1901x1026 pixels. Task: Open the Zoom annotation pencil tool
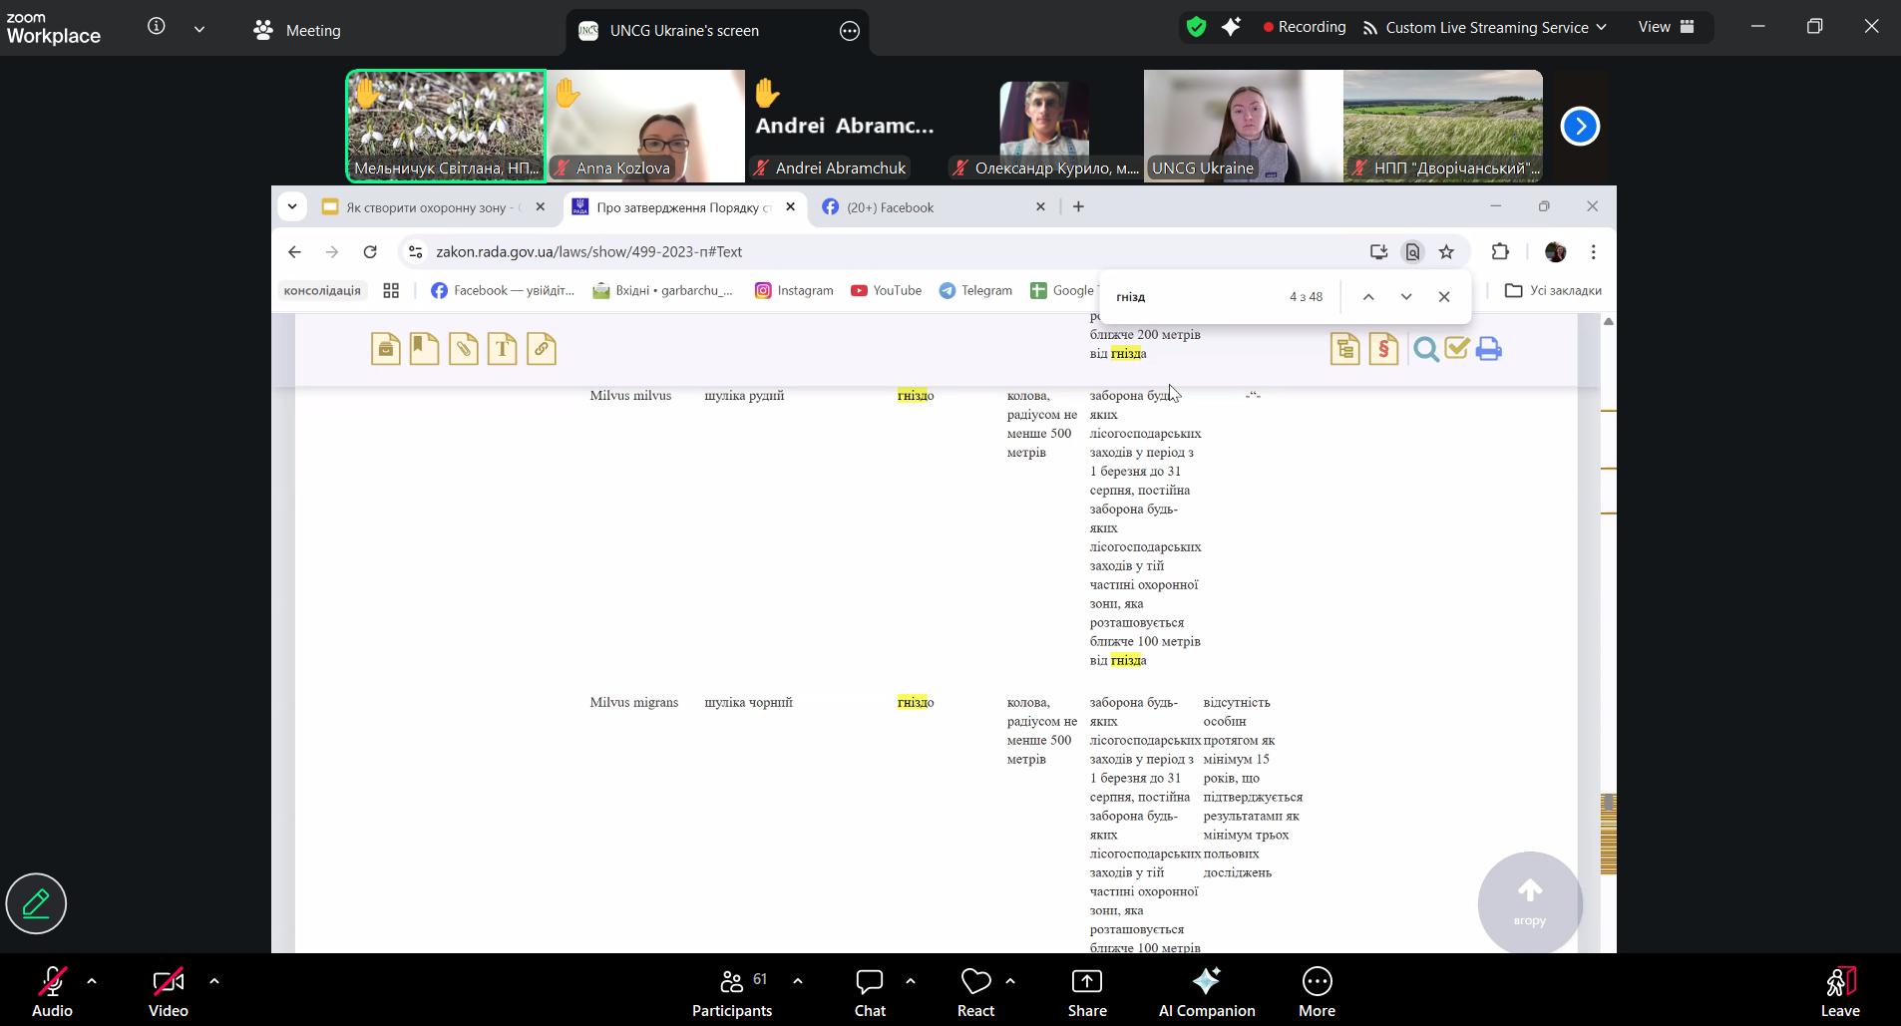(36, 903)
